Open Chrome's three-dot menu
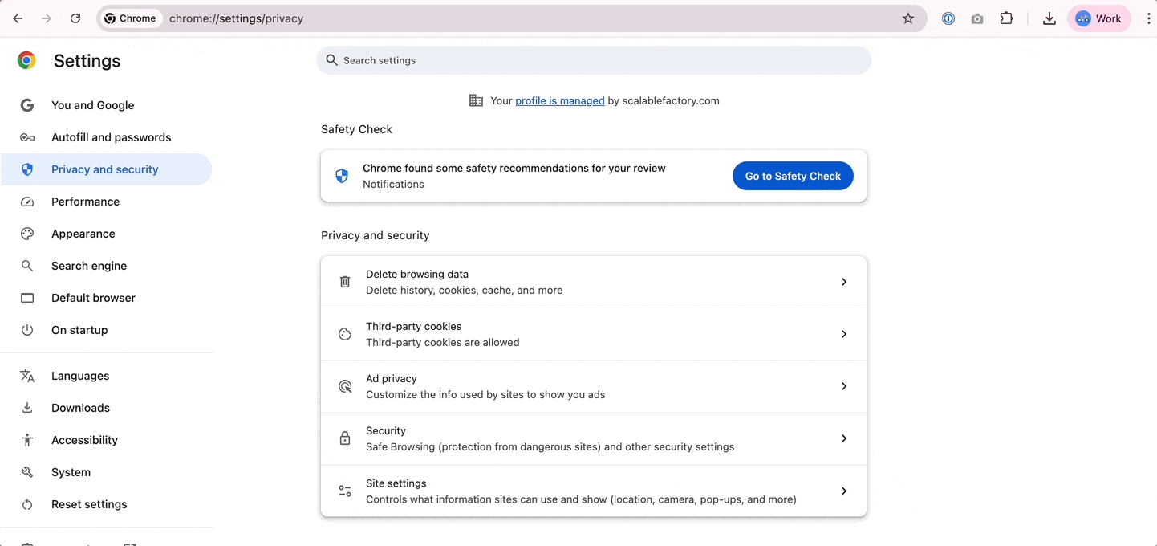Viewport: 1157px width, 546px height. click(1148, 18)
